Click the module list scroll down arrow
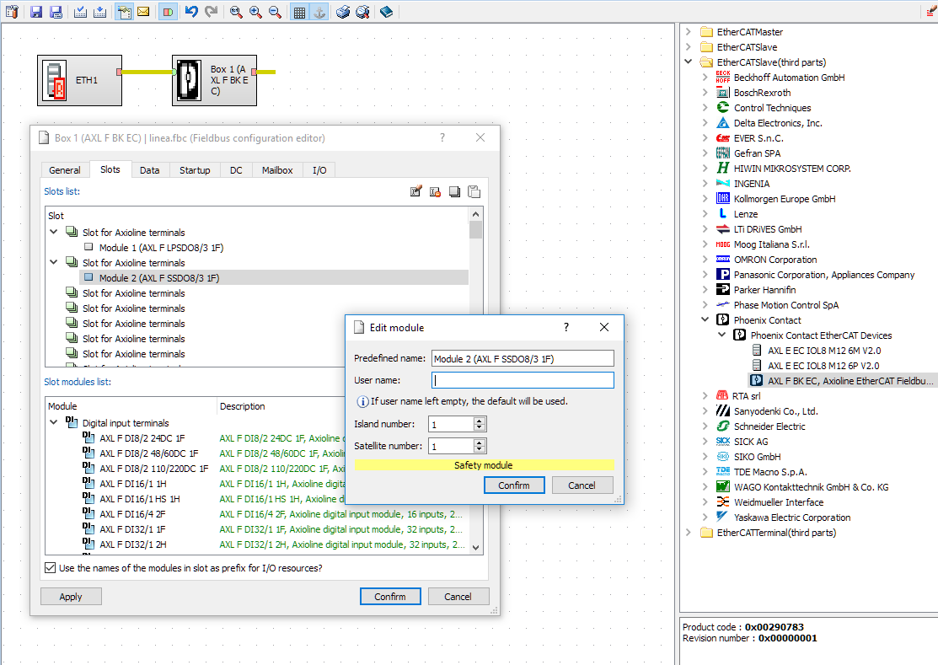The width and height of the screenshot is (938, 665). coord(475,547)
